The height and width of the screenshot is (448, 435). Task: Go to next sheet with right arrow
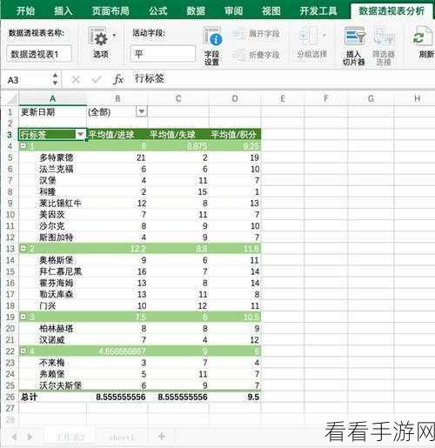coord(30,437)
